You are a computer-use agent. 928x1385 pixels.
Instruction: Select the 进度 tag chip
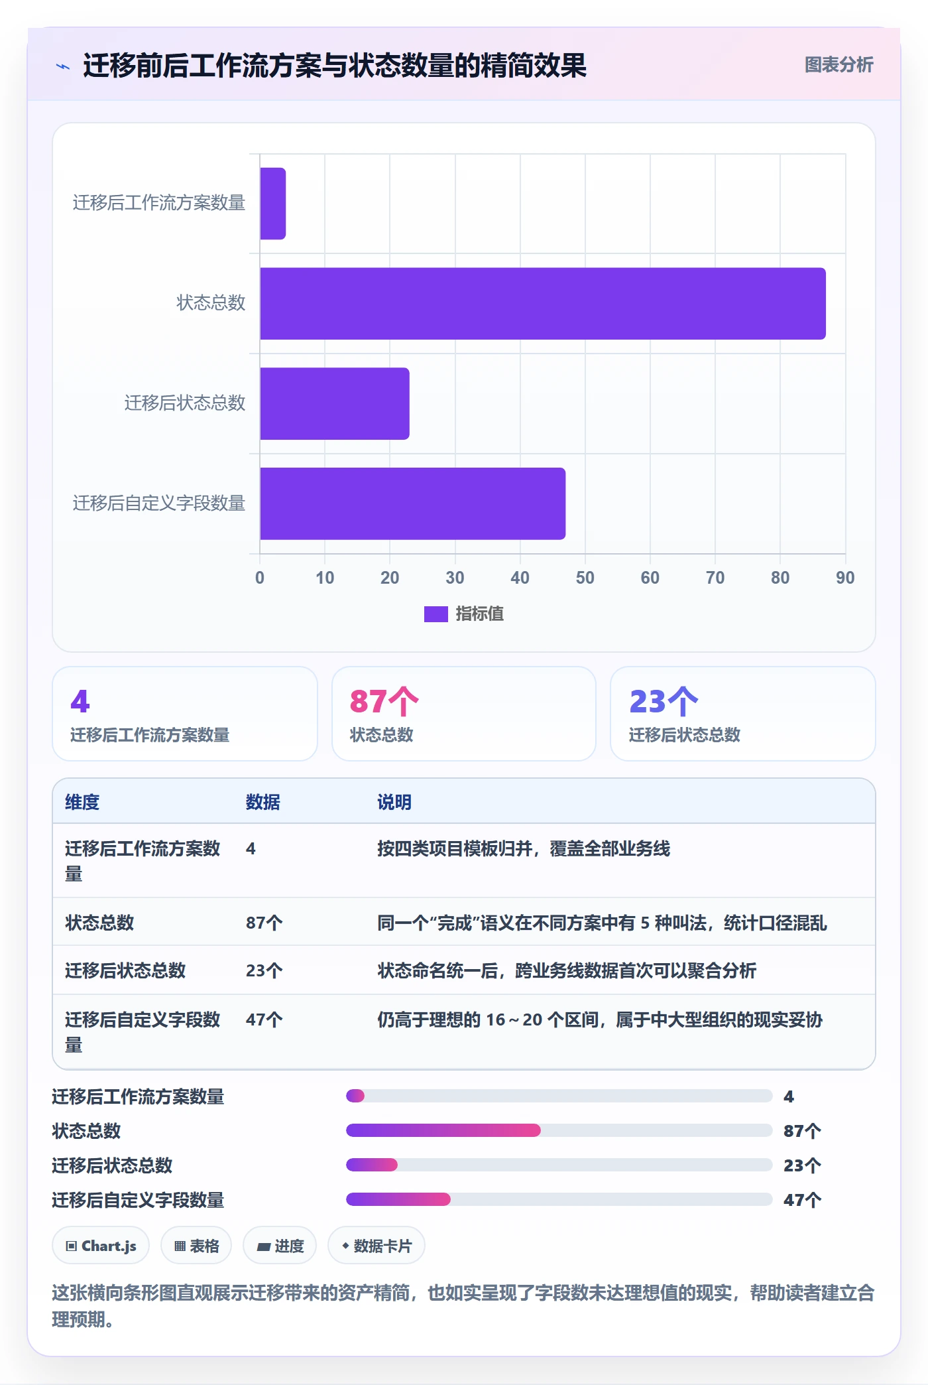(x=280, y=1246)
